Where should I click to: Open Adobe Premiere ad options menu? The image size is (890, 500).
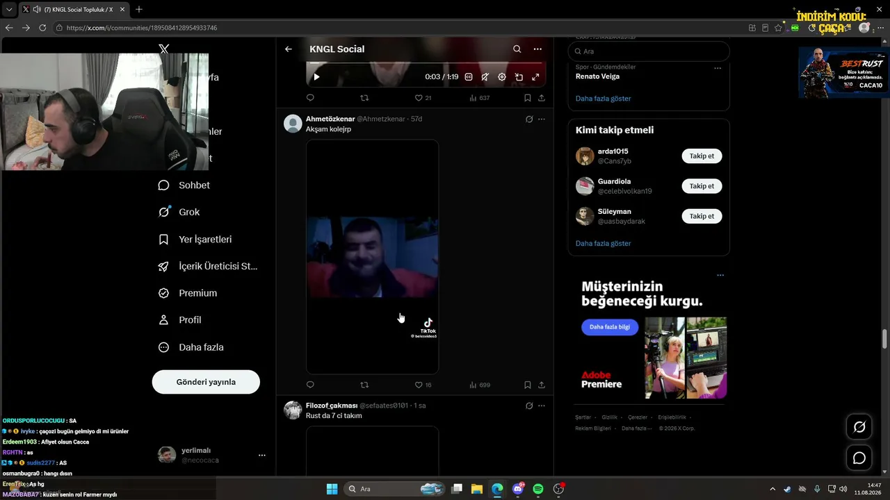coord(720,275)
